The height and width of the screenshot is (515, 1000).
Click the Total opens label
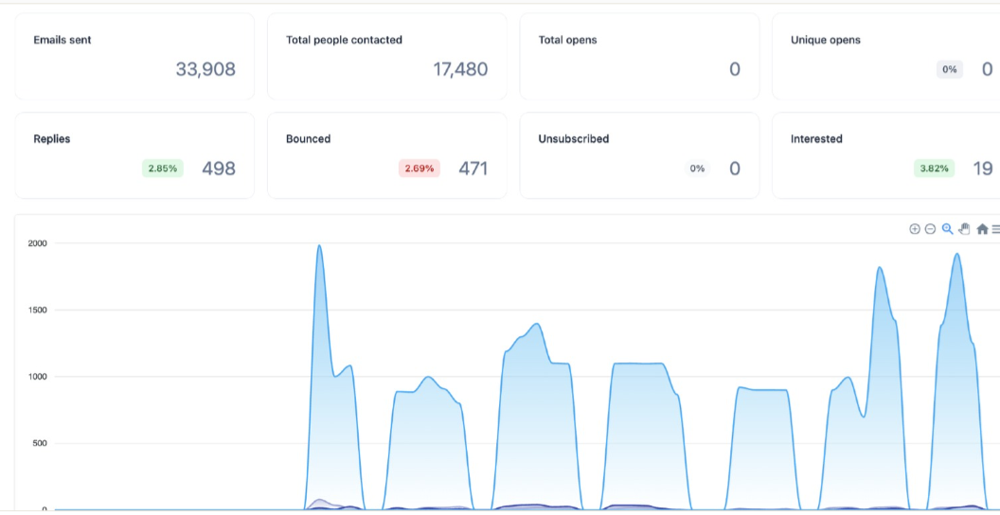coord(567,40)
